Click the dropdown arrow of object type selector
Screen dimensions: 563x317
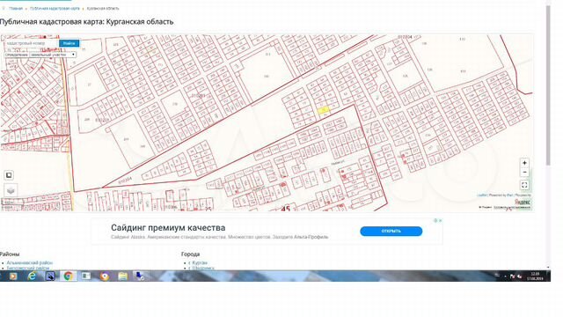(73, 55)
